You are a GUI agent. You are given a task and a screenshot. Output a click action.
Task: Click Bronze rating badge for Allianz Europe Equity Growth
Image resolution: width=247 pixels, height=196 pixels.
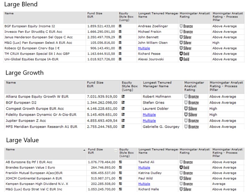pos(191,96)
